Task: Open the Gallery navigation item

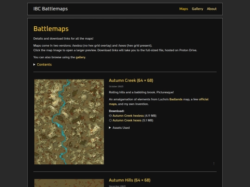Action: pyautogui.click(x=197, y=9)
